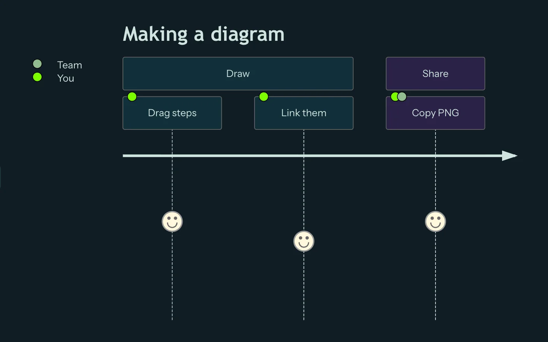Click the Team legend color dot
The width and height of the screenshot is (548, 342).
tap(37, 64)
